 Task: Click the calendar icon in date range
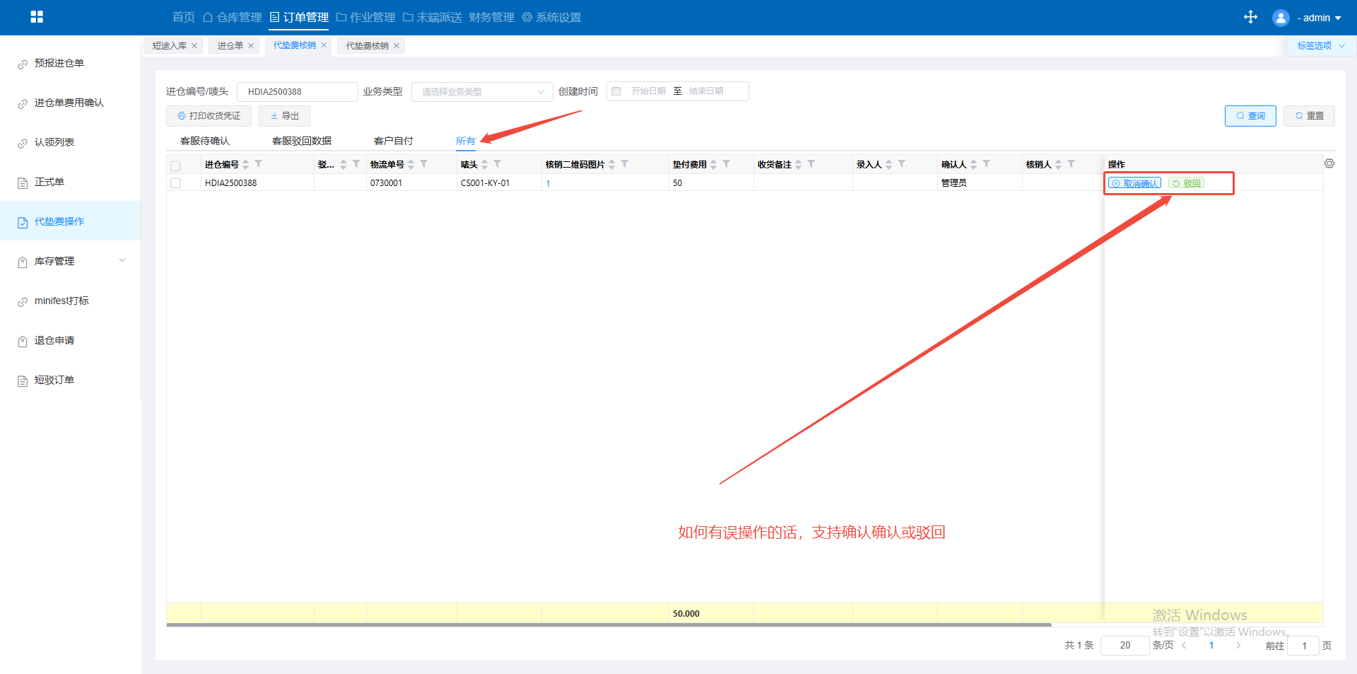tap(616, 91)
